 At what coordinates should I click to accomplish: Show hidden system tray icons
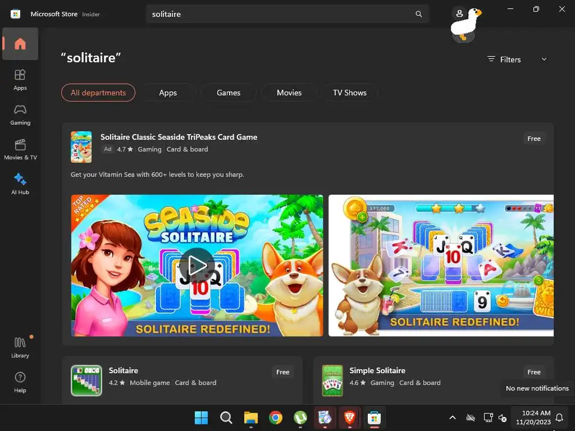[453, 418]
